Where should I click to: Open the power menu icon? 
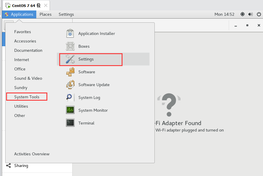(259, 14)
